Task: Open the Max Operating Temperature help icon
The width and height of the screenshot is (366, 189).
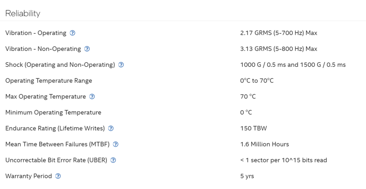Action: 92,97
